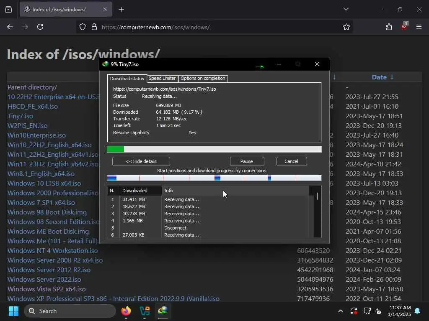Minimize the Tiny7.iso download dialog
429x321 pixels.
click(279, 64)
